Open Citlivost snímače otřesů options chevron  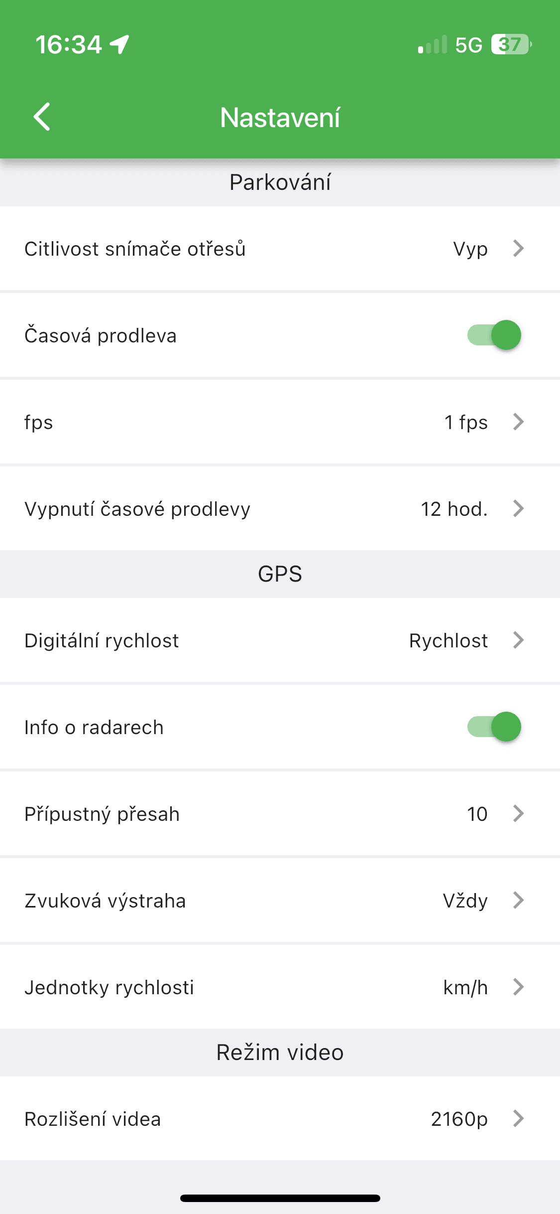518,248
